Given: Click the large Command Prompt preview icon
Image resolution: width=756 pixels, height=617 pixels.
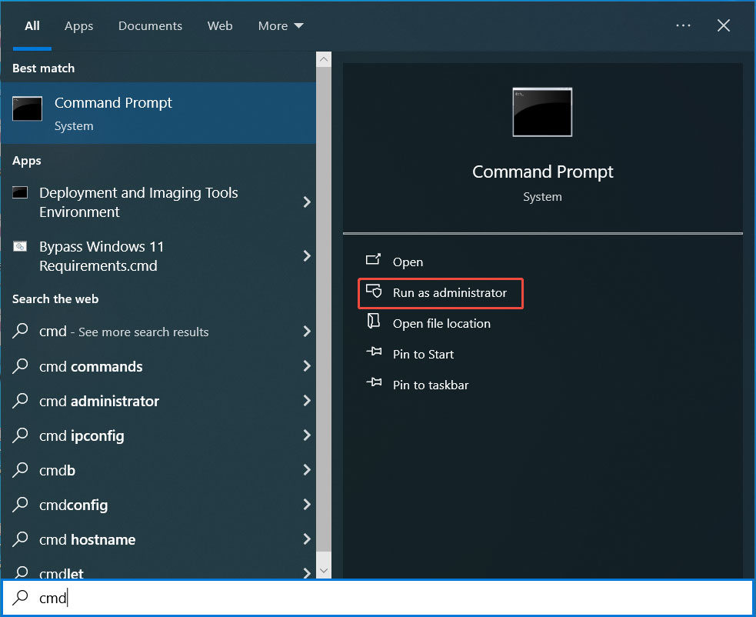Looking at the screenshot, I should click(541, 112).
